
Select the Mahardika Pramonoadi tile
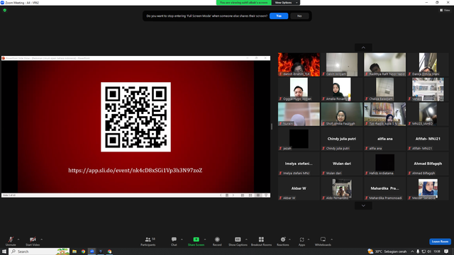click(384, 188)
